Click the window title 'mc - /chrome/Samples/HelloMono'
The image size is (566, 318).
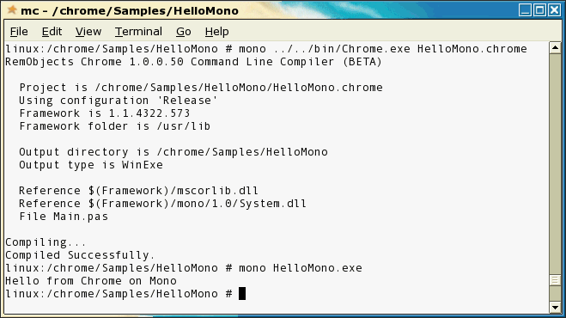tap(130, 10)
